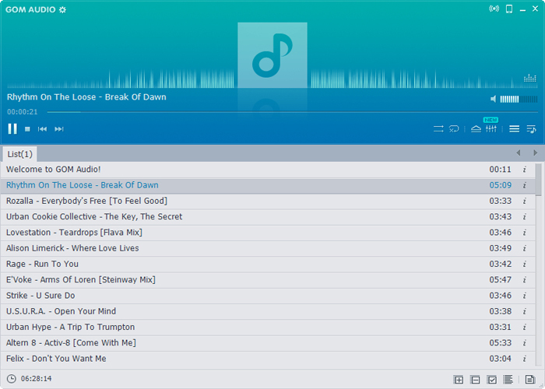Viewport: 545px width, 389px height.
Task: Skip to the next track
Action: [x=59, y=129]
